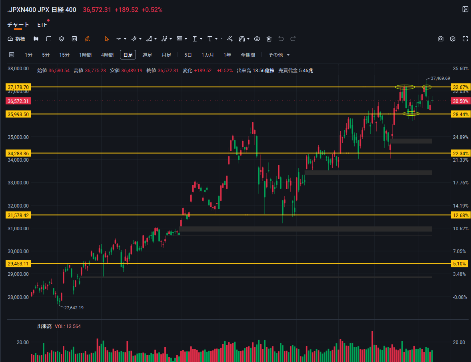The image size is (471, 362).
Task: Set range to 全期間
Action: click(x=248, y=55)
